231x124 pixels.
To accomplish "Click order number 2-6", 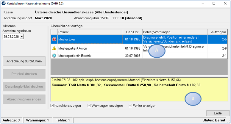I will click(224, 48).
